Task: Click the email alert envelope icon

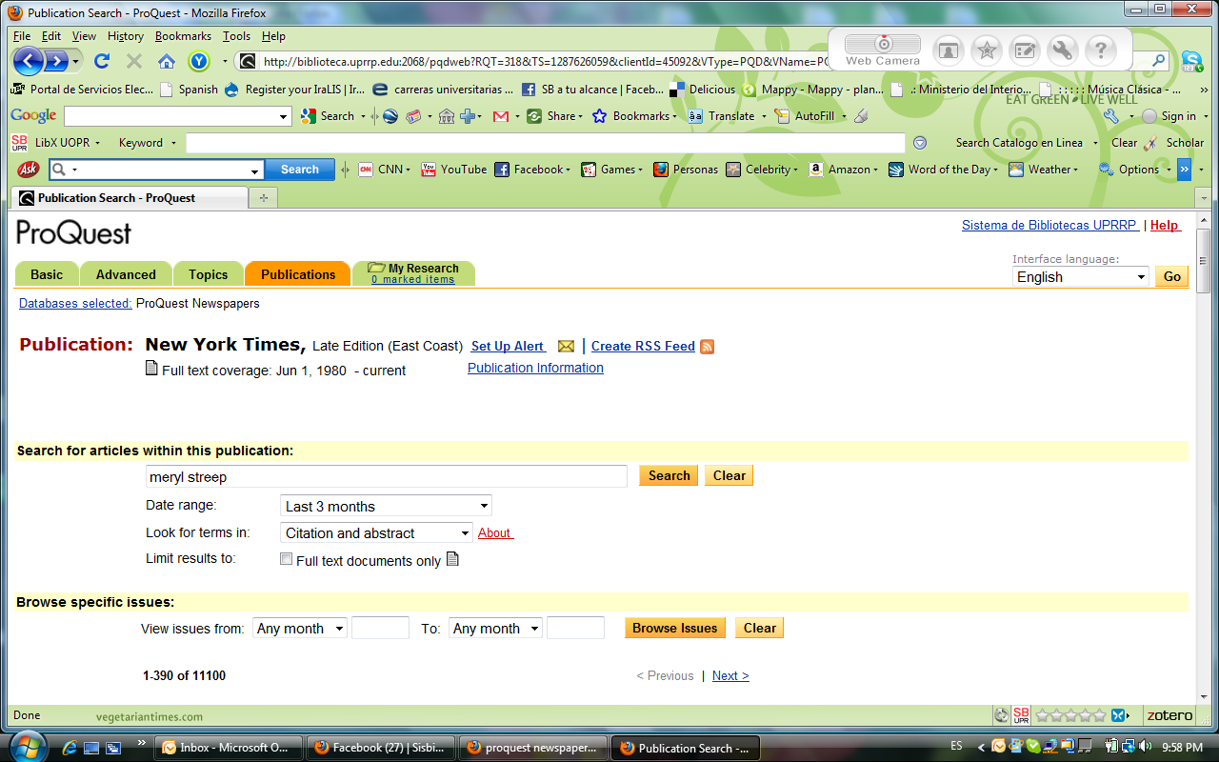Action: 566,347
